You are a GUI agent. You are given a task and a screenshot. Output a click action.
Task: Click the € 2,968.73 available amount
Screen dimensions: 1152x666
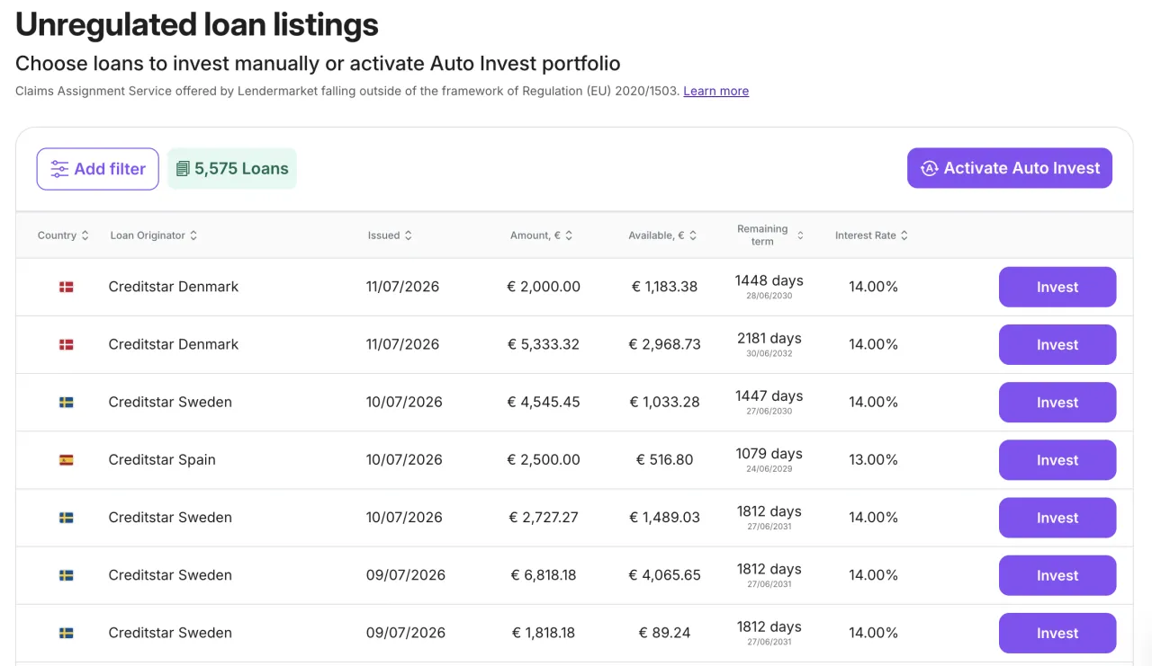[664, 344]
